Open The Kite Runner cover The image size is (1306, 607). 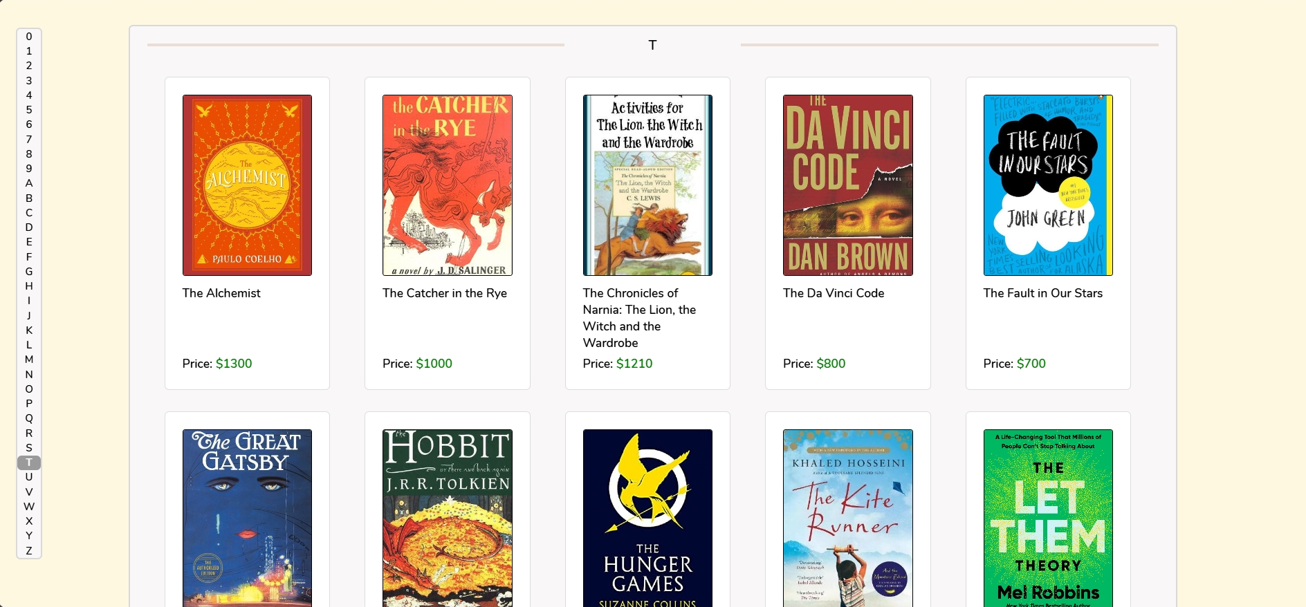click(847, 518)
